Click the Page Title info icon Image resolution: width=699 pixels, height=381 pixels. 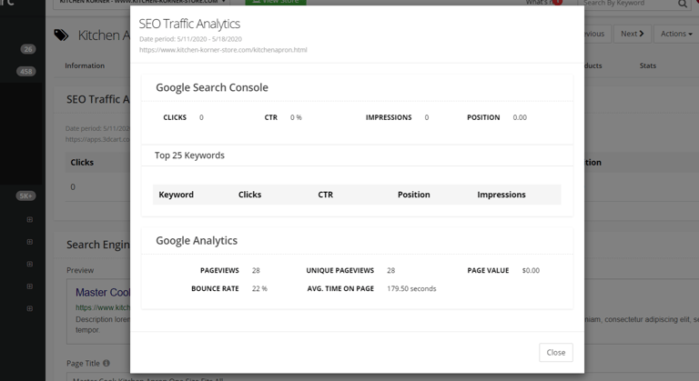[106, 363]
